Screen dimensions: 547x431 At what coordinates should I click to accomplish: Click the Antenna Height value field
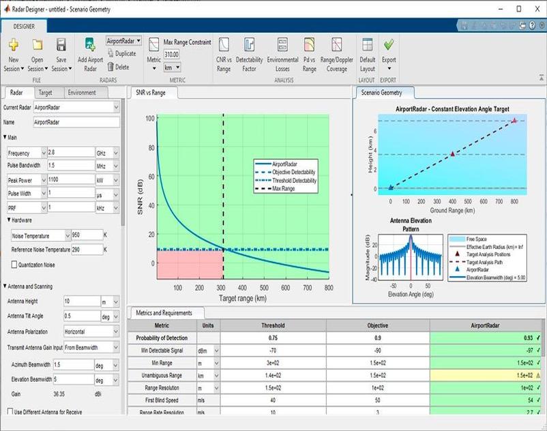click(82, 301)
